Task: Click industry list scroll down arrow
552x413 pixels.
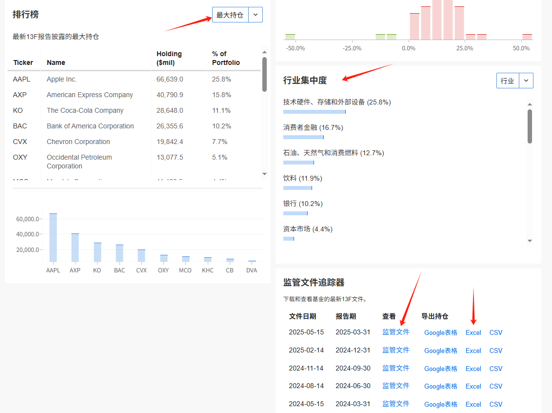Action: point(530,241)
